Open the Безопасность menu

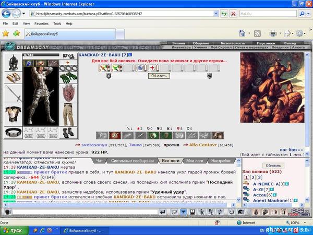point(233,43)
